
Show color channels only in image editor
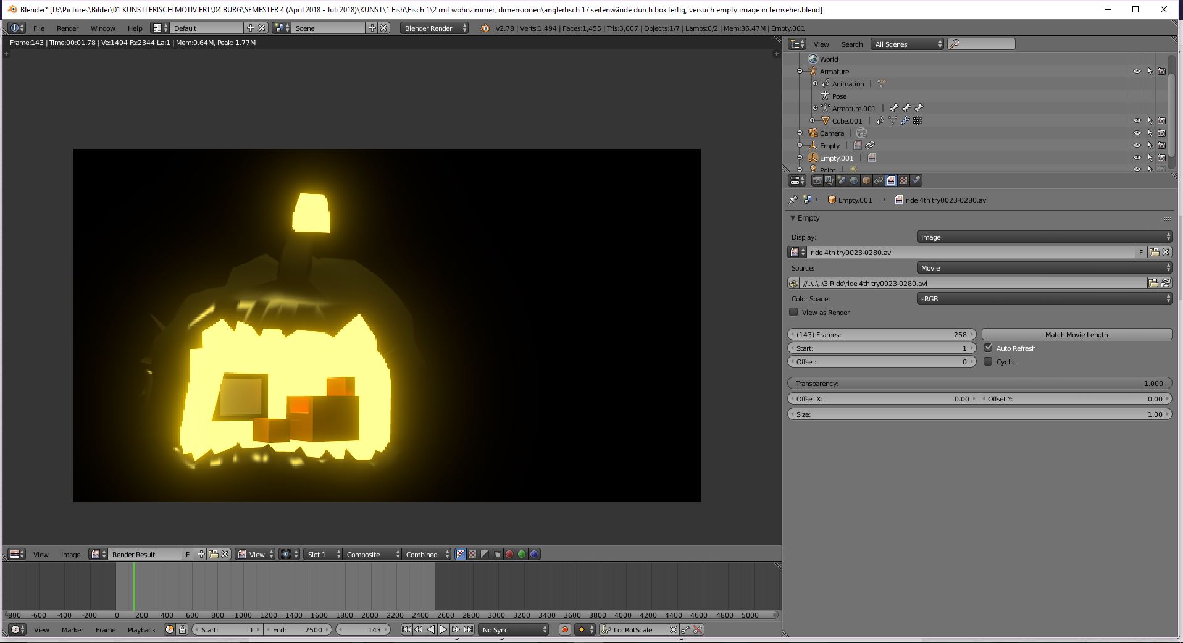pyautogui.click(x=472, y=554)
